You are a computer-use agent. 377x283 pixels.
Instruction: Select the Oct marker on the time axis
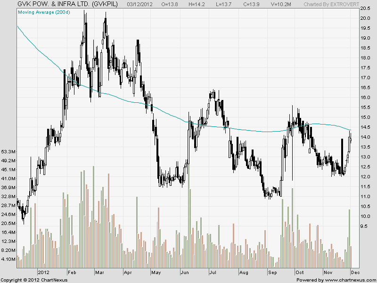pyautogui.click(x=299, y=273)
